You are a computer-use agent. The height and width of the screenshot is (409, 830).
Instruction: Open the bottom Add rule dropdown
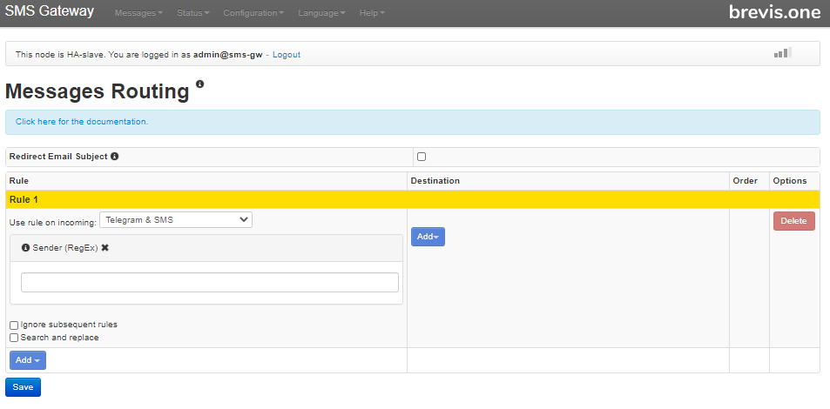(x=27, y=360)
